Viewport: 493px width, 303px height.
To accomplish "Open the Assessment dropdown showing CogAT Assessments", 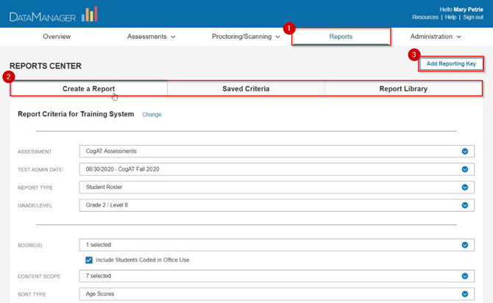I will [277, 151].
